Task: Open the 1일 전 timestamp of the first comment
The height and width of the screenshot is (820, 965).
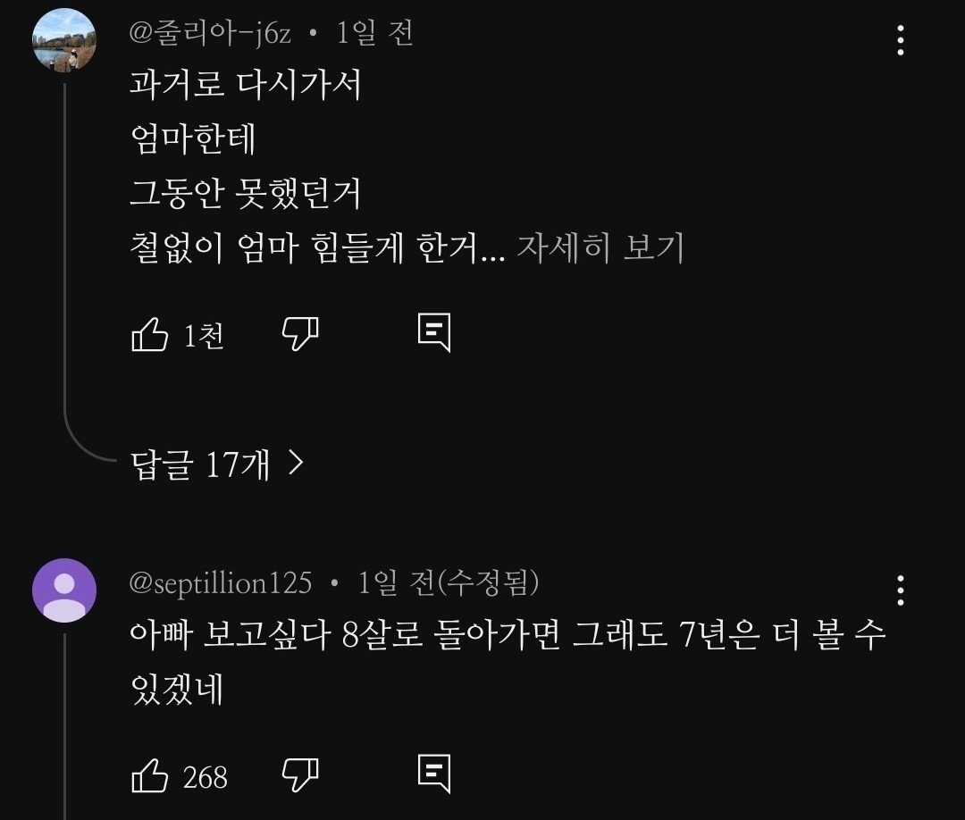Action: point(374,33)
